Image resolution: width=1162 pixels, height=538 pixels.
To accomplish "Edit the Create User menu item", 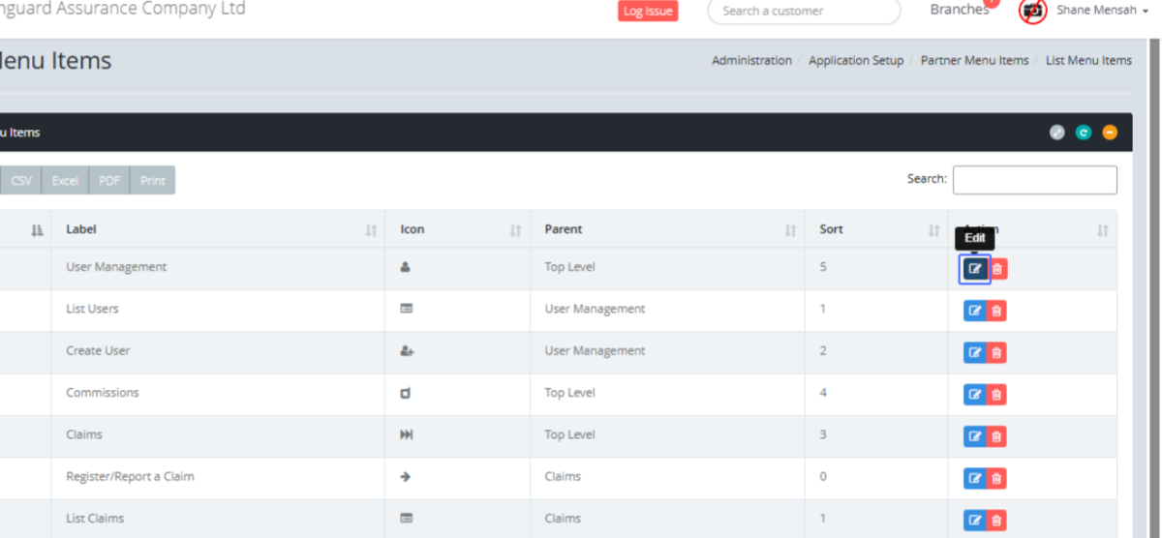I will 974,352.
